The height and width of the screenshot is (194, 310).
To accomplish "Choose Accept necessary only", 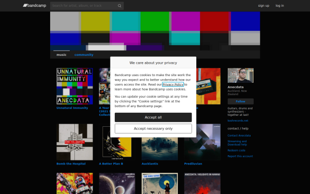I will coord(153,129).
